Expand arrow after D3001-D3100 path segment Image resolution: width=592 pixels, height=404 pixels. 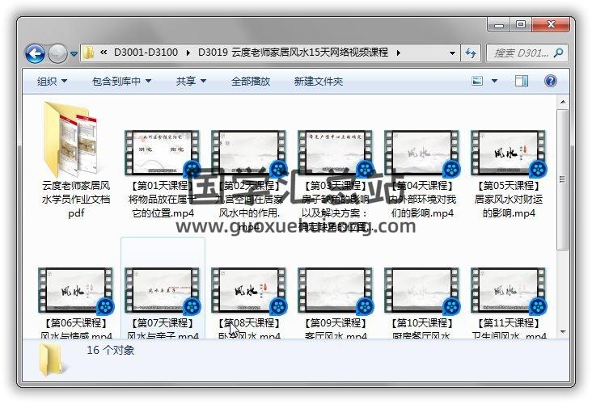188,53
